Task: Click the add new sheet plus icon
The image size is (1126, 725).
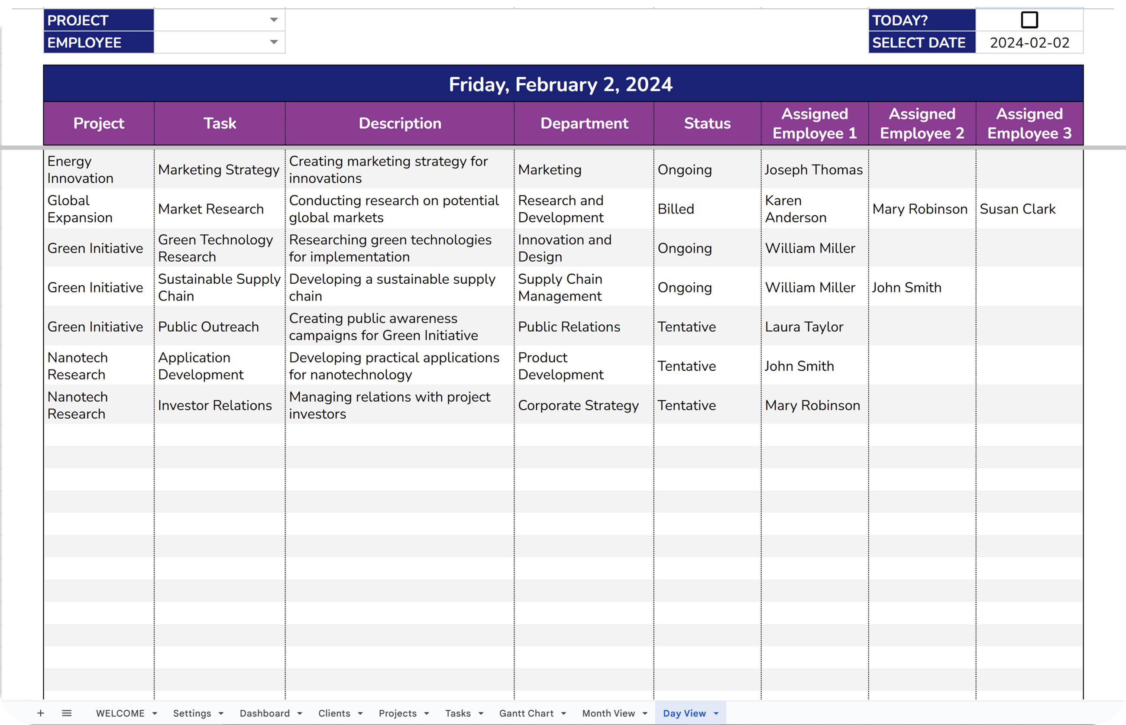Action: pos(41,713)
